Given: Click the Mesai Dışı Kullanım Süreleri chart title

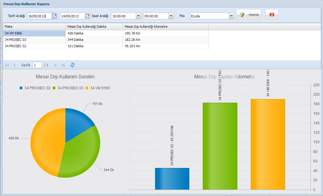Looking at the screenshot, I should click(x=65, y=77).
